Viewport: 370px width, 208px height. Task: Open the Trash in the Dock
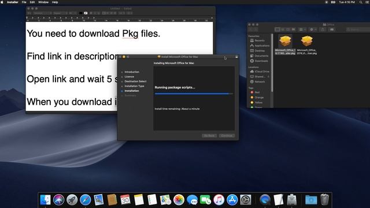[x=324, y=200]
